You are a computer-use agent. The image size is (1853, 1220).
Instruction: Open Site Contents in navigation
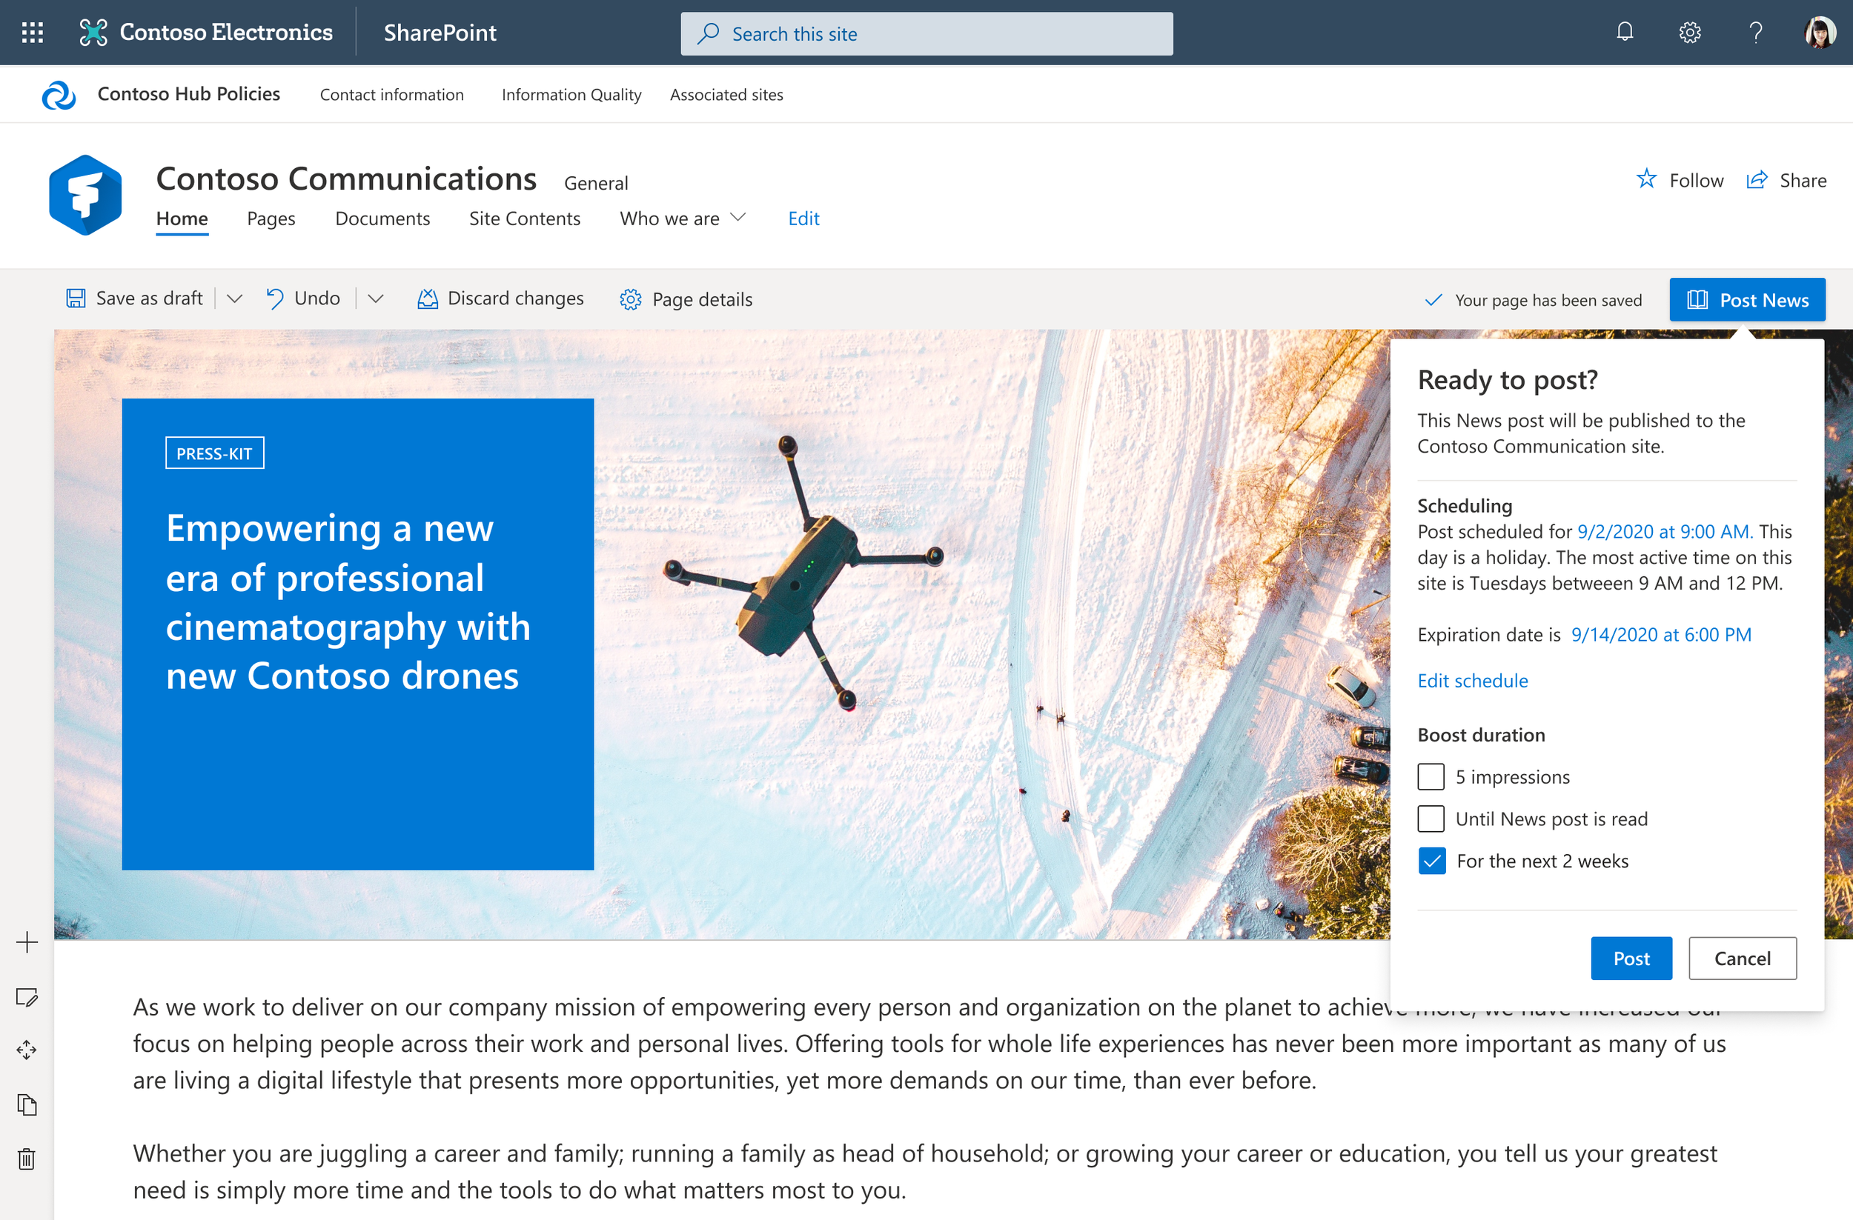[524, 219]
